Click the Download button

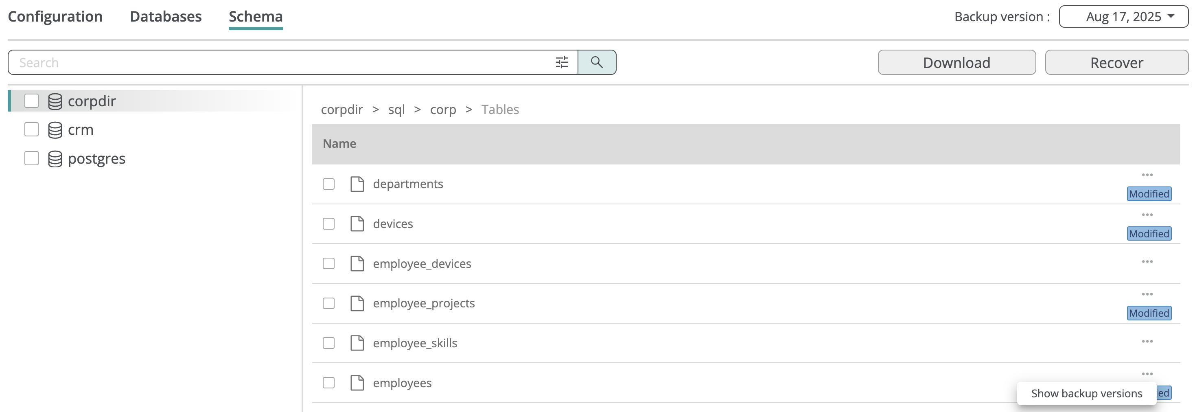956,63
